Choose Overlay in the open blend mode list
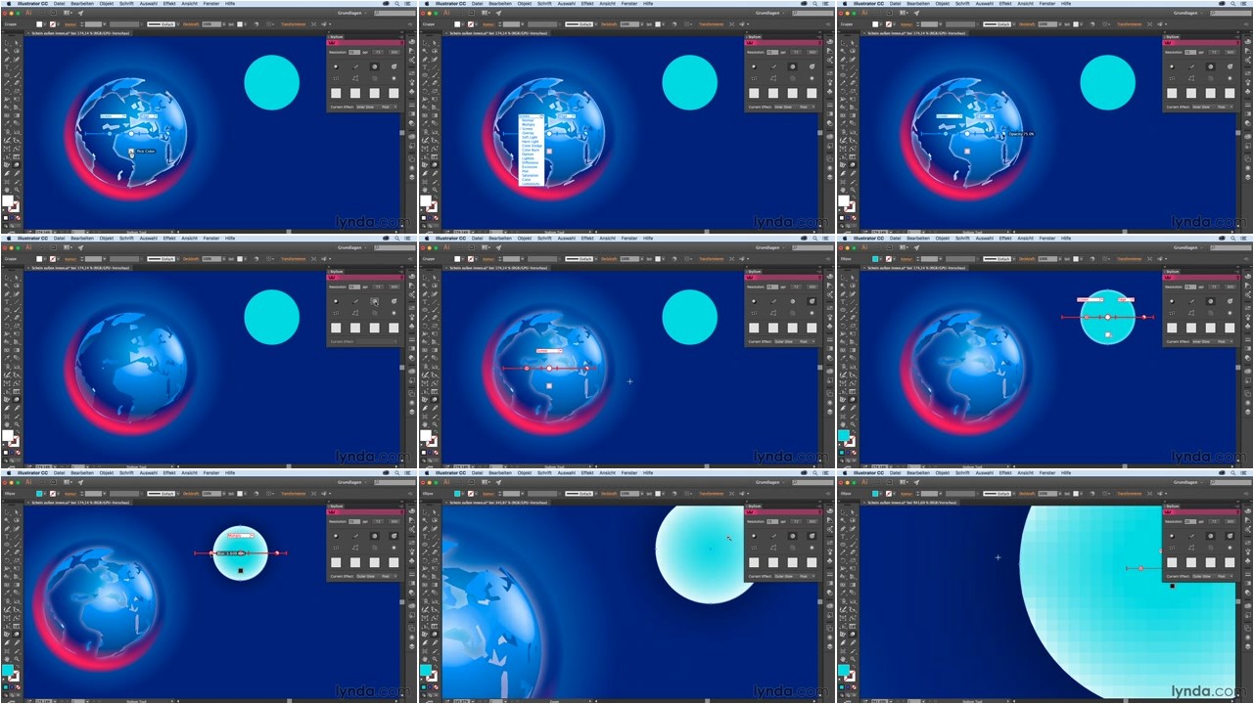 point(528,133)
